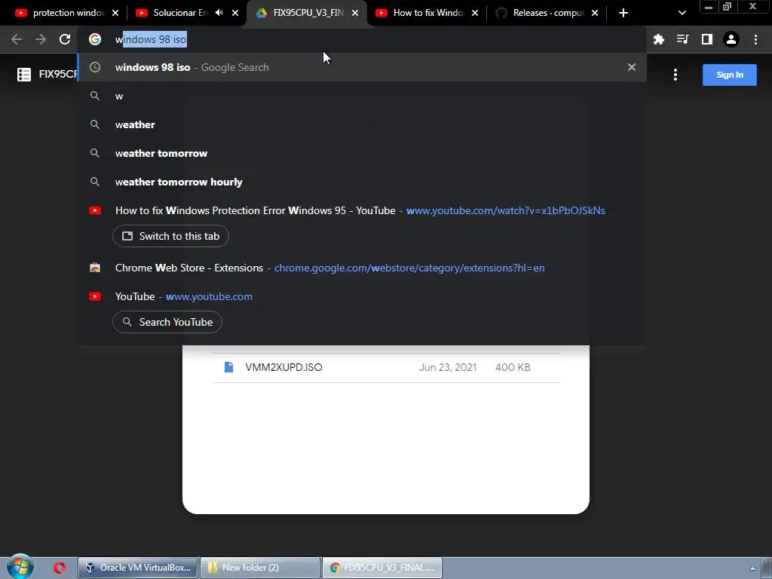Open the media control icon
Screen dimensions: 772x579
tap(682, 39)
